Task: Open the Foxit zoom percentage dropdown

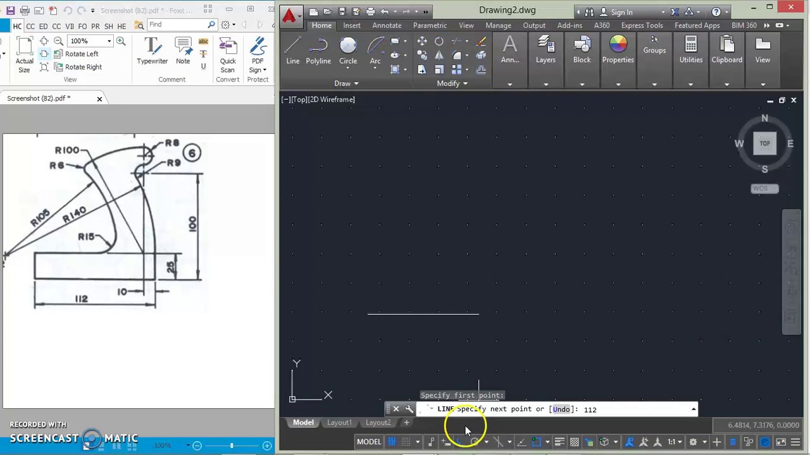Action: (x=109, y=41)
